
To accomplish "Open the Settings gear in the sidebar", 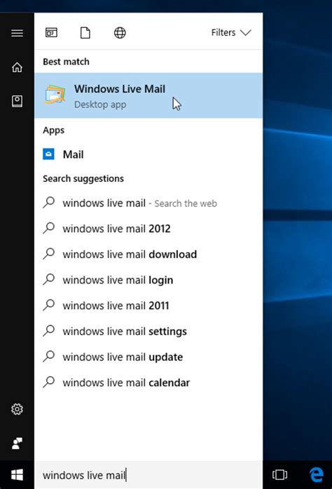I will [x=17, y=409].
